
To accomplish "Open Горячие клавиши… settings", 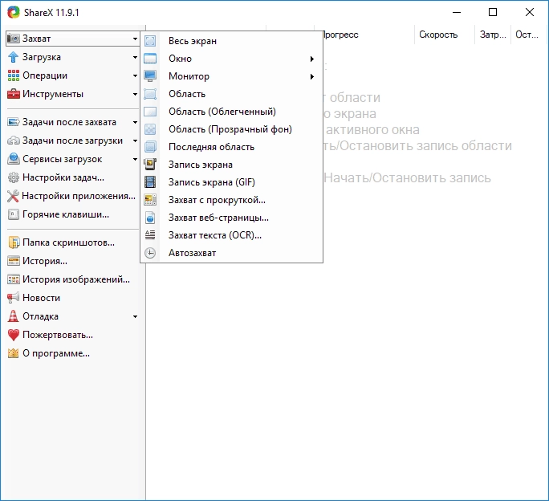I will pos(72,214).
